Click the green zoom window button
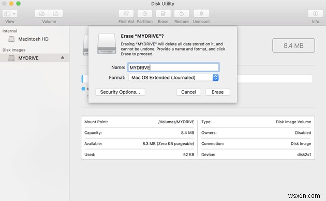 pyautogui.click(x=18, y=4)
